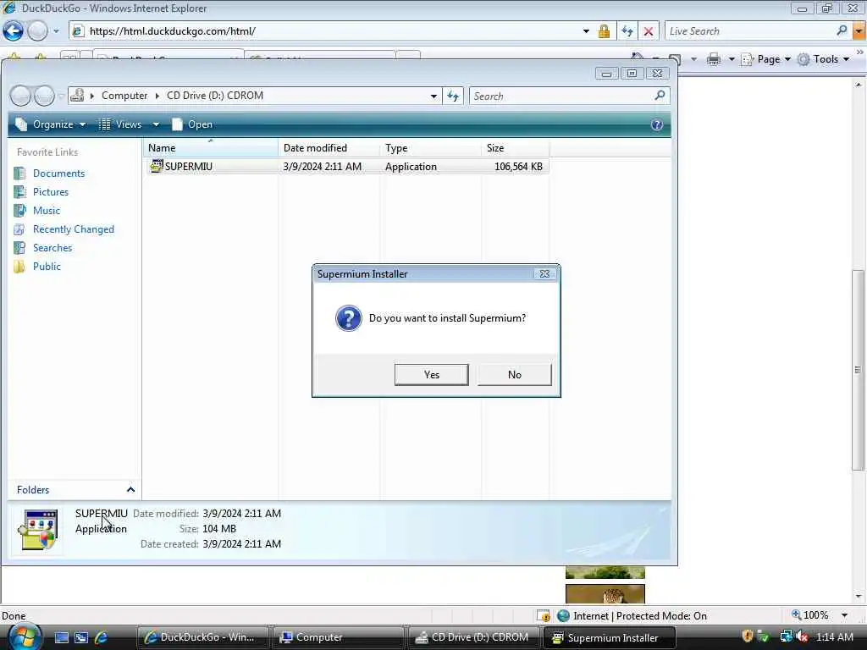Click the Live Search magnifier icon
Screen dimensions: 867x650
pos(842,31)
